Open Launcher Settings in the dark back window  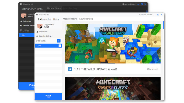(x=27, y=26)
